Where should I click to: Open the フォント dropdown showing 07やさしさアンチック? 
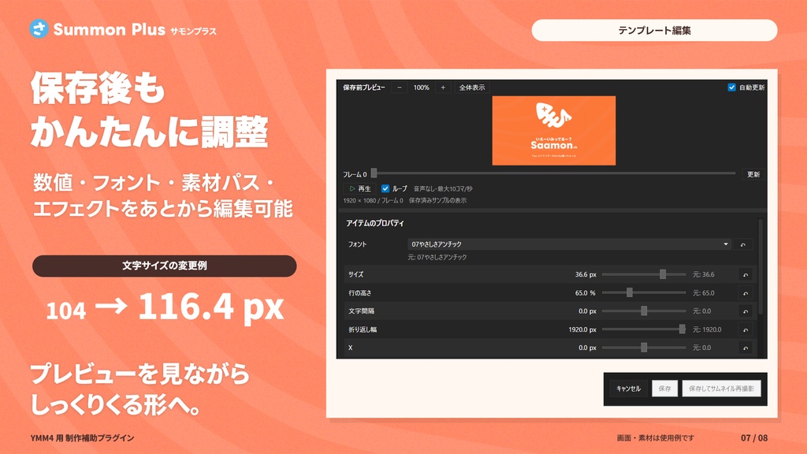click(x=569, y=244)
